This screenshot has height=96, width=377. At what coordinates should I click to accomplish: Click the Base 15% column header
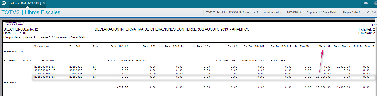149,46
